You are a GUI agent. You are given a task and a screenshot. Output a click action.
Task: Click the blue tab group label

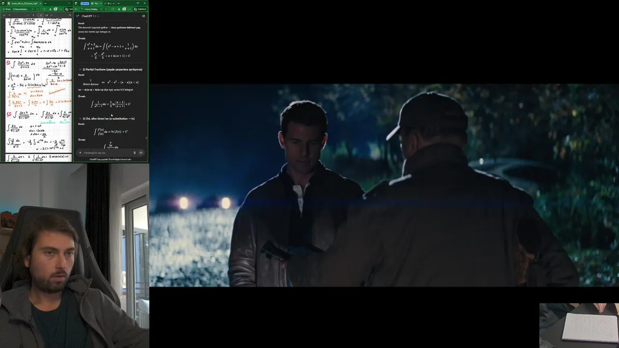click(85, 3)
